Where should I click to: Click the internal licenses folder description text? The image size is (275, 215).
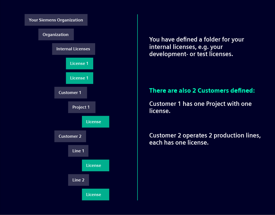[196, 47]
